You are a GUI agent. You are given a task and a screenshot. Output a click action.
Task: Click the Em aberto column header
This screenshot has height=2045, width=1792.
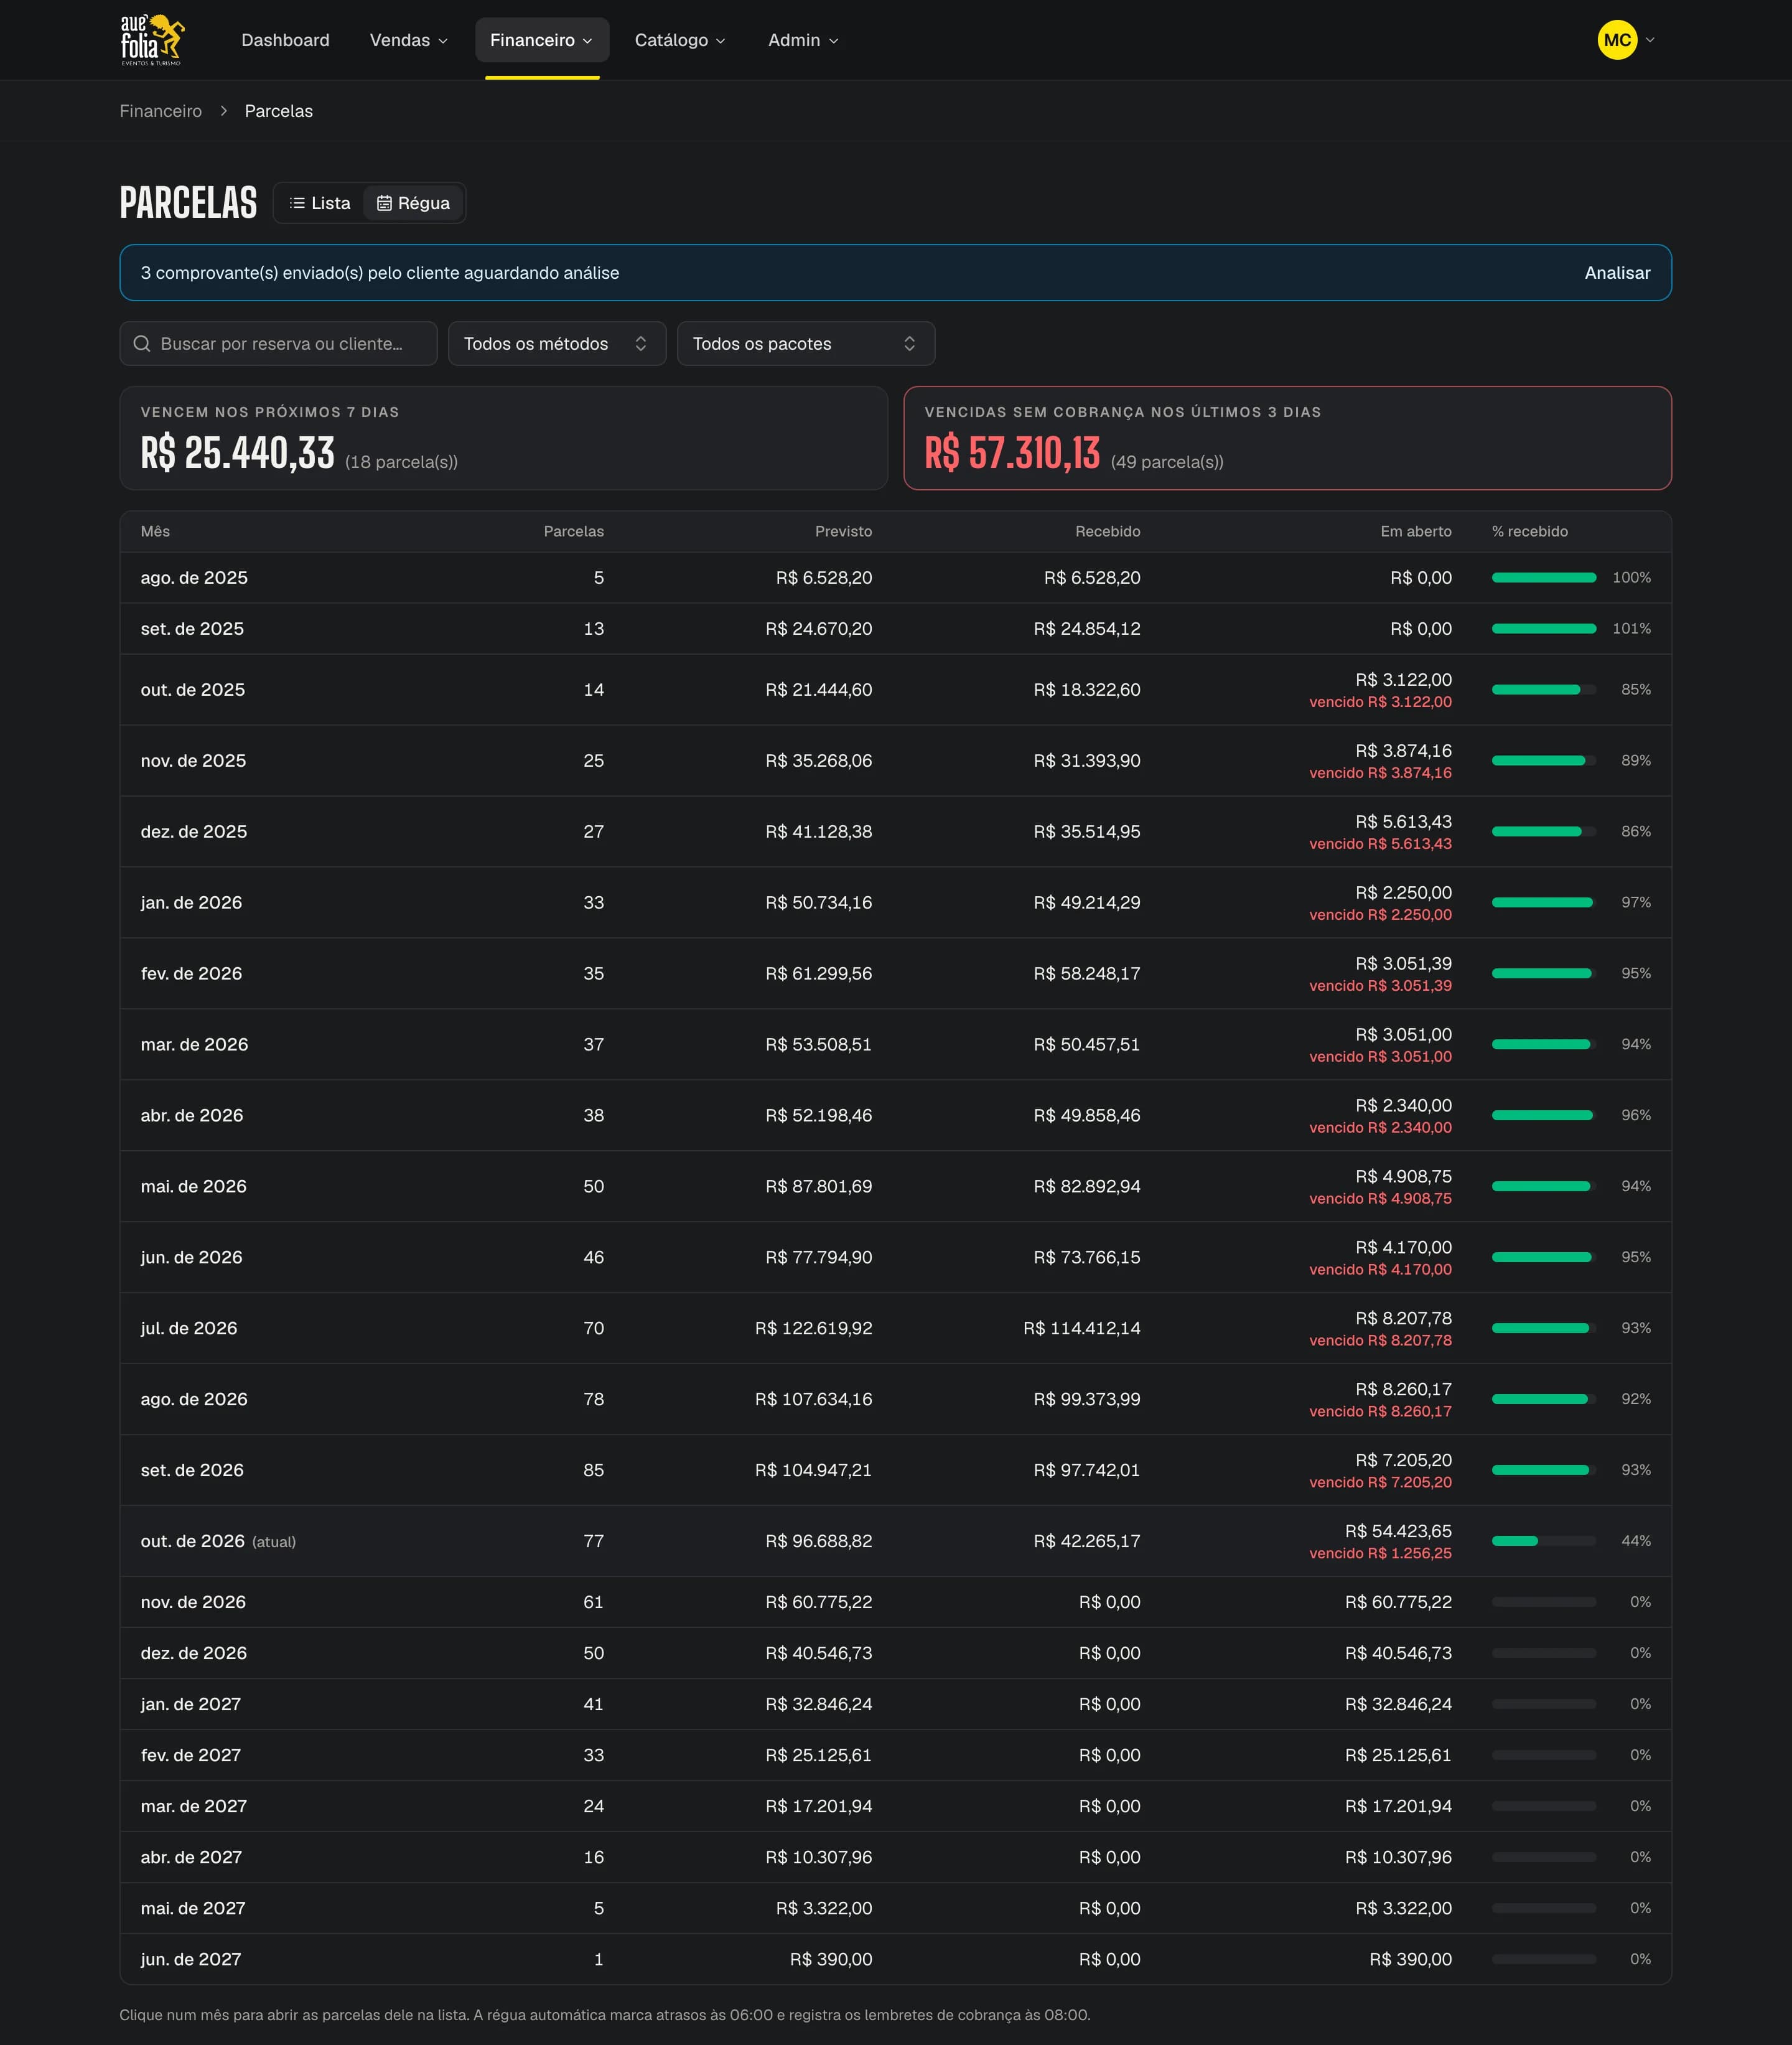[1416, 532]
